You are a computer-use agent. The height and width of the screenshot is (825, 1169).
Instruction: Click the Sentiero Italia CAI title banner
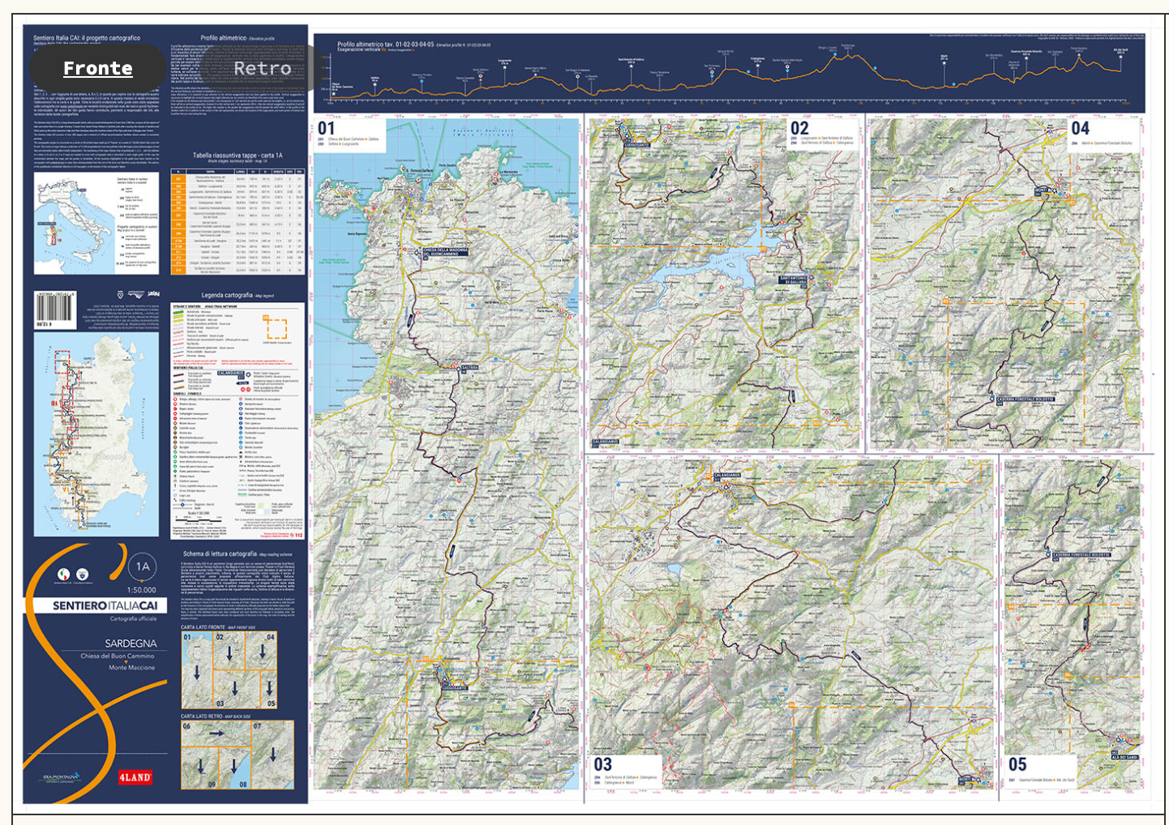point(105,605)
